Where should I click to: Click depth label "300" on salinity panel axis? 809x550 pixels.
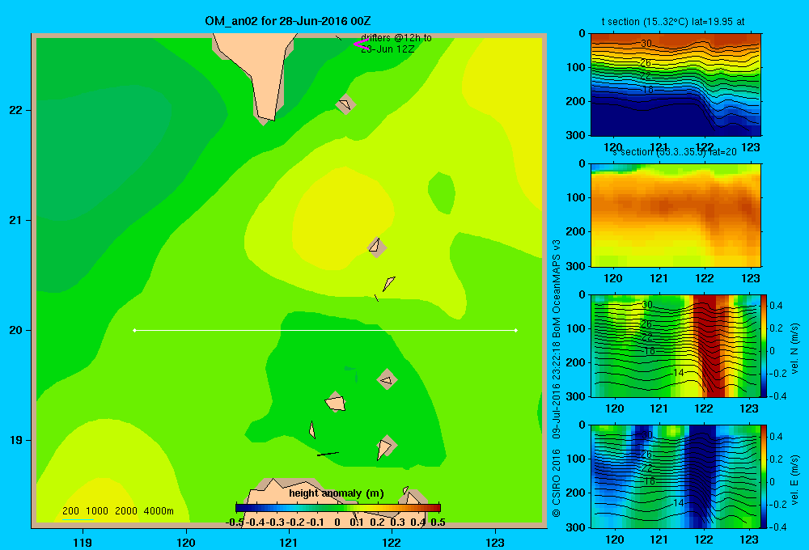pos(575,266)
